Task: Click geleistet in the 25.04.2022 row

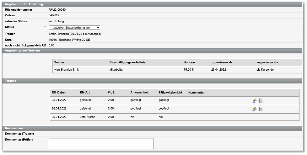Action: pyautogui.click(x=85, y=100)
